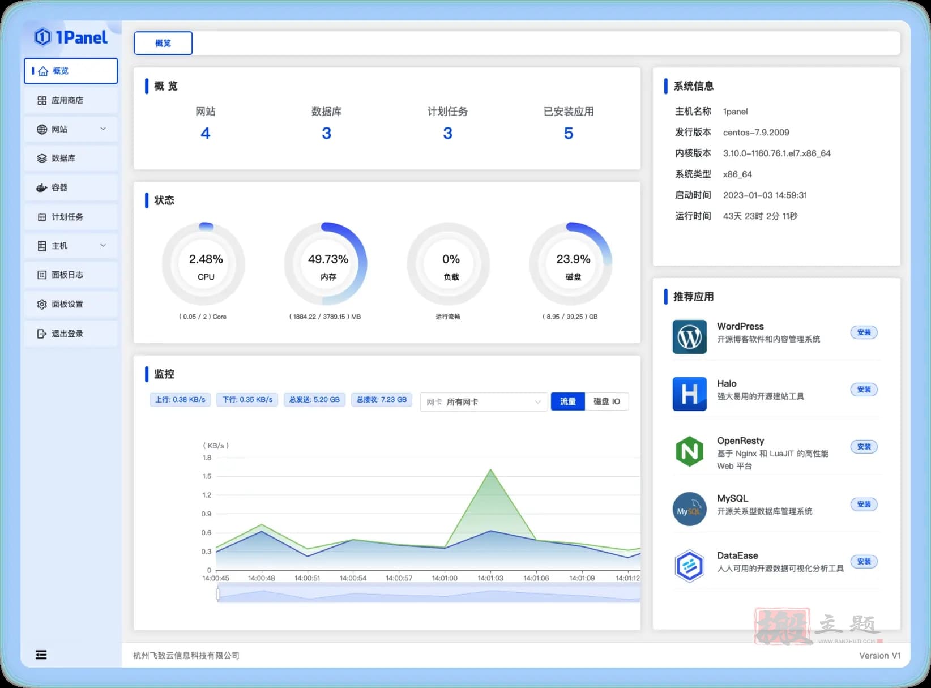Screen dimensions: 931x688
Task: Open the 已安装应用 count number 5
Action: tap(569, 133)
